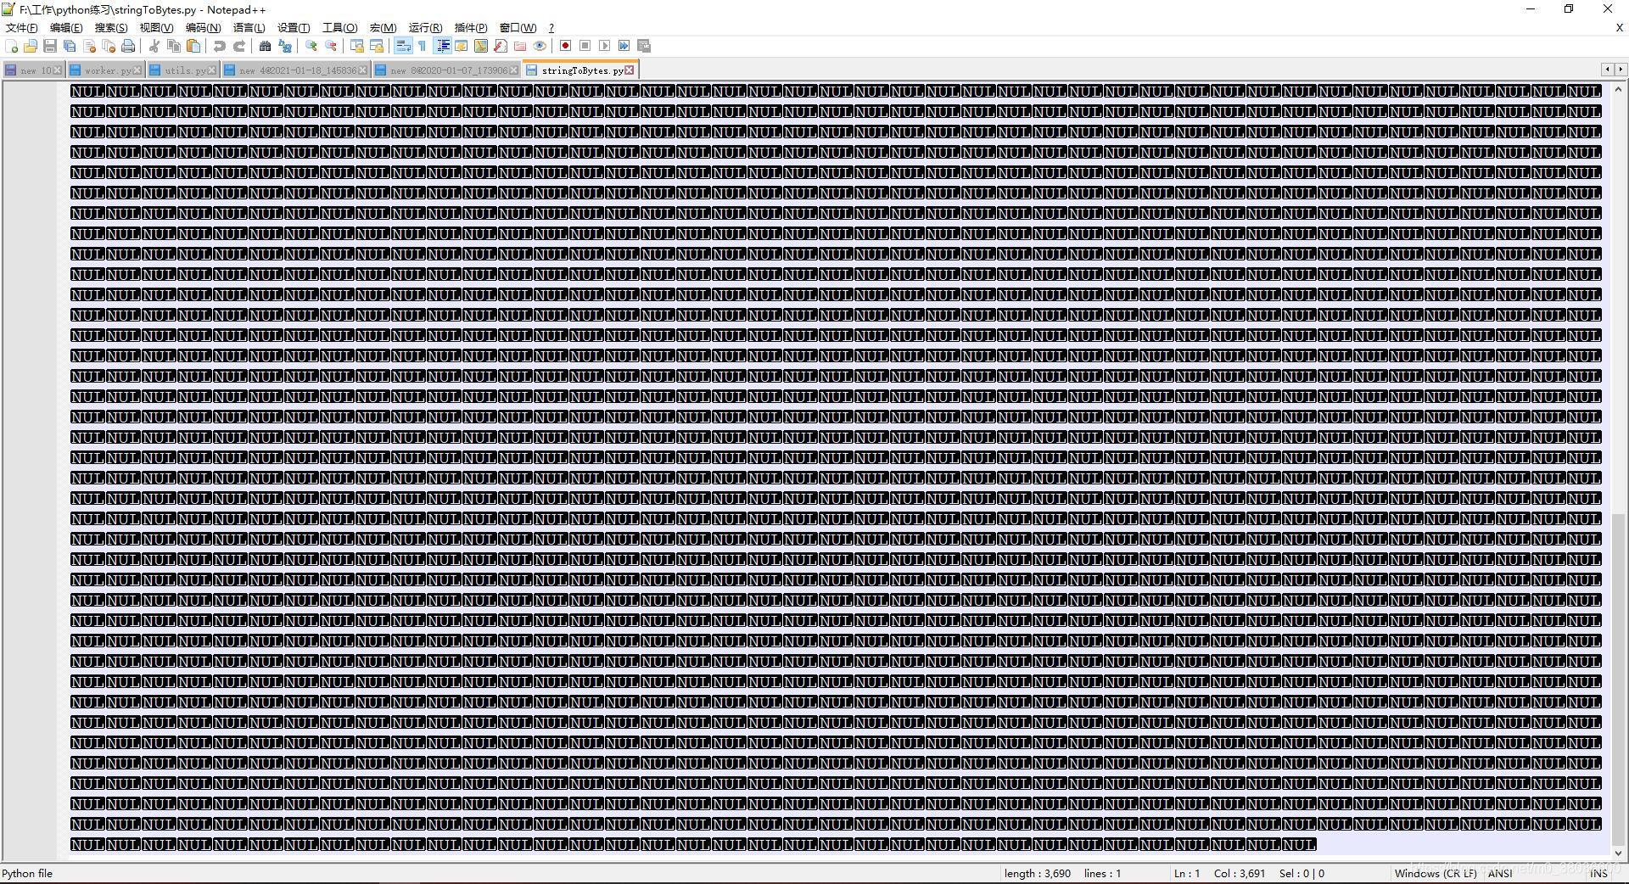Run macro multiple times
The width and height of the screenshot is (1629, 884).
(624, 46)
